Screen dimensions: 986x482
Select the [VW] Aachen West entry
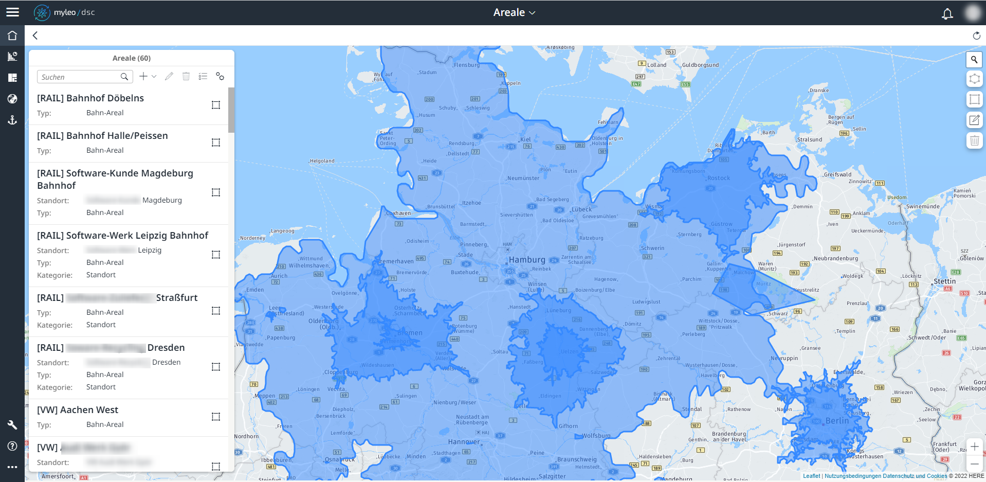(129, 417)
